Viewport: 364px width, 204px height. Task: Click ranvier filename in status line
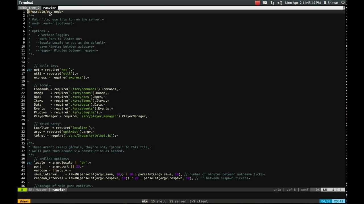coord(59,190)
